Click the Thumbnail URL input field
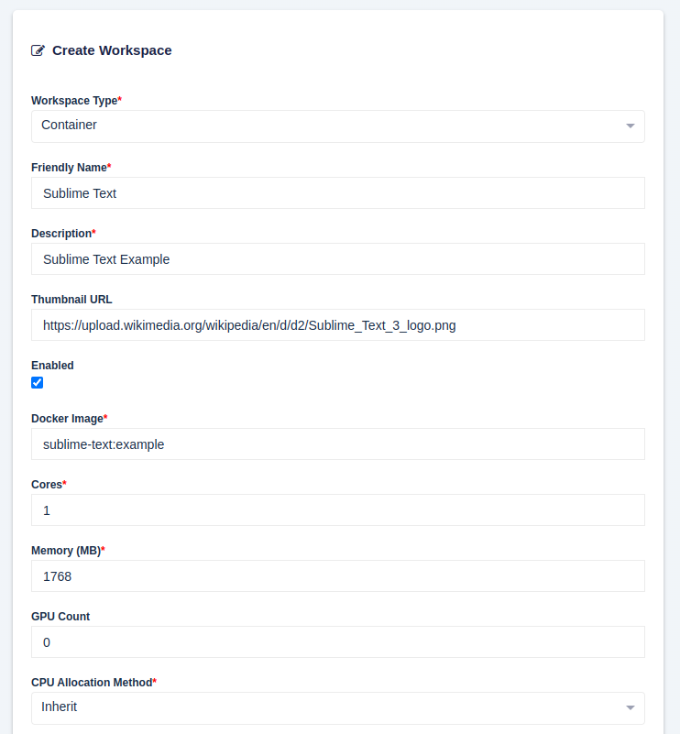 click(338, 325)
